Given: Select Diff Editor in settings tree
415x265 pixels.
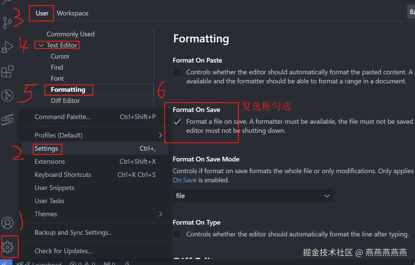Looking at the screenshot, I should pyautogui.click(x=65, y=101).
